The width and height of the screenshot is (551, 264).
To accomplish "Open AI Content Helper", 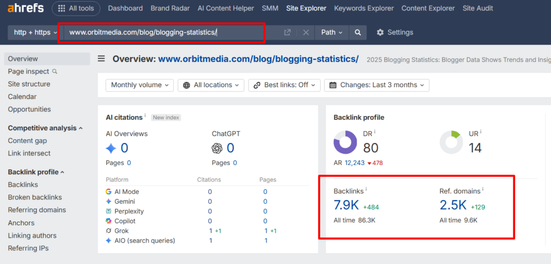I will coord(225,9).
